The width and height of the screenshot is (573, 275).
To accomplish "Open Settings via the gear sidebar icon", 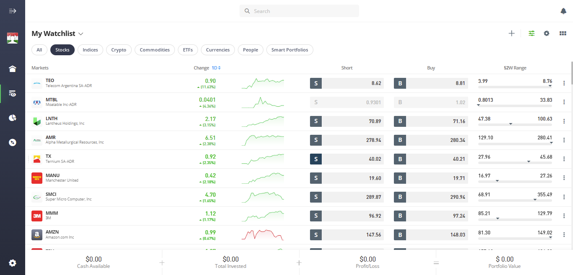I will tap(12, 263).
